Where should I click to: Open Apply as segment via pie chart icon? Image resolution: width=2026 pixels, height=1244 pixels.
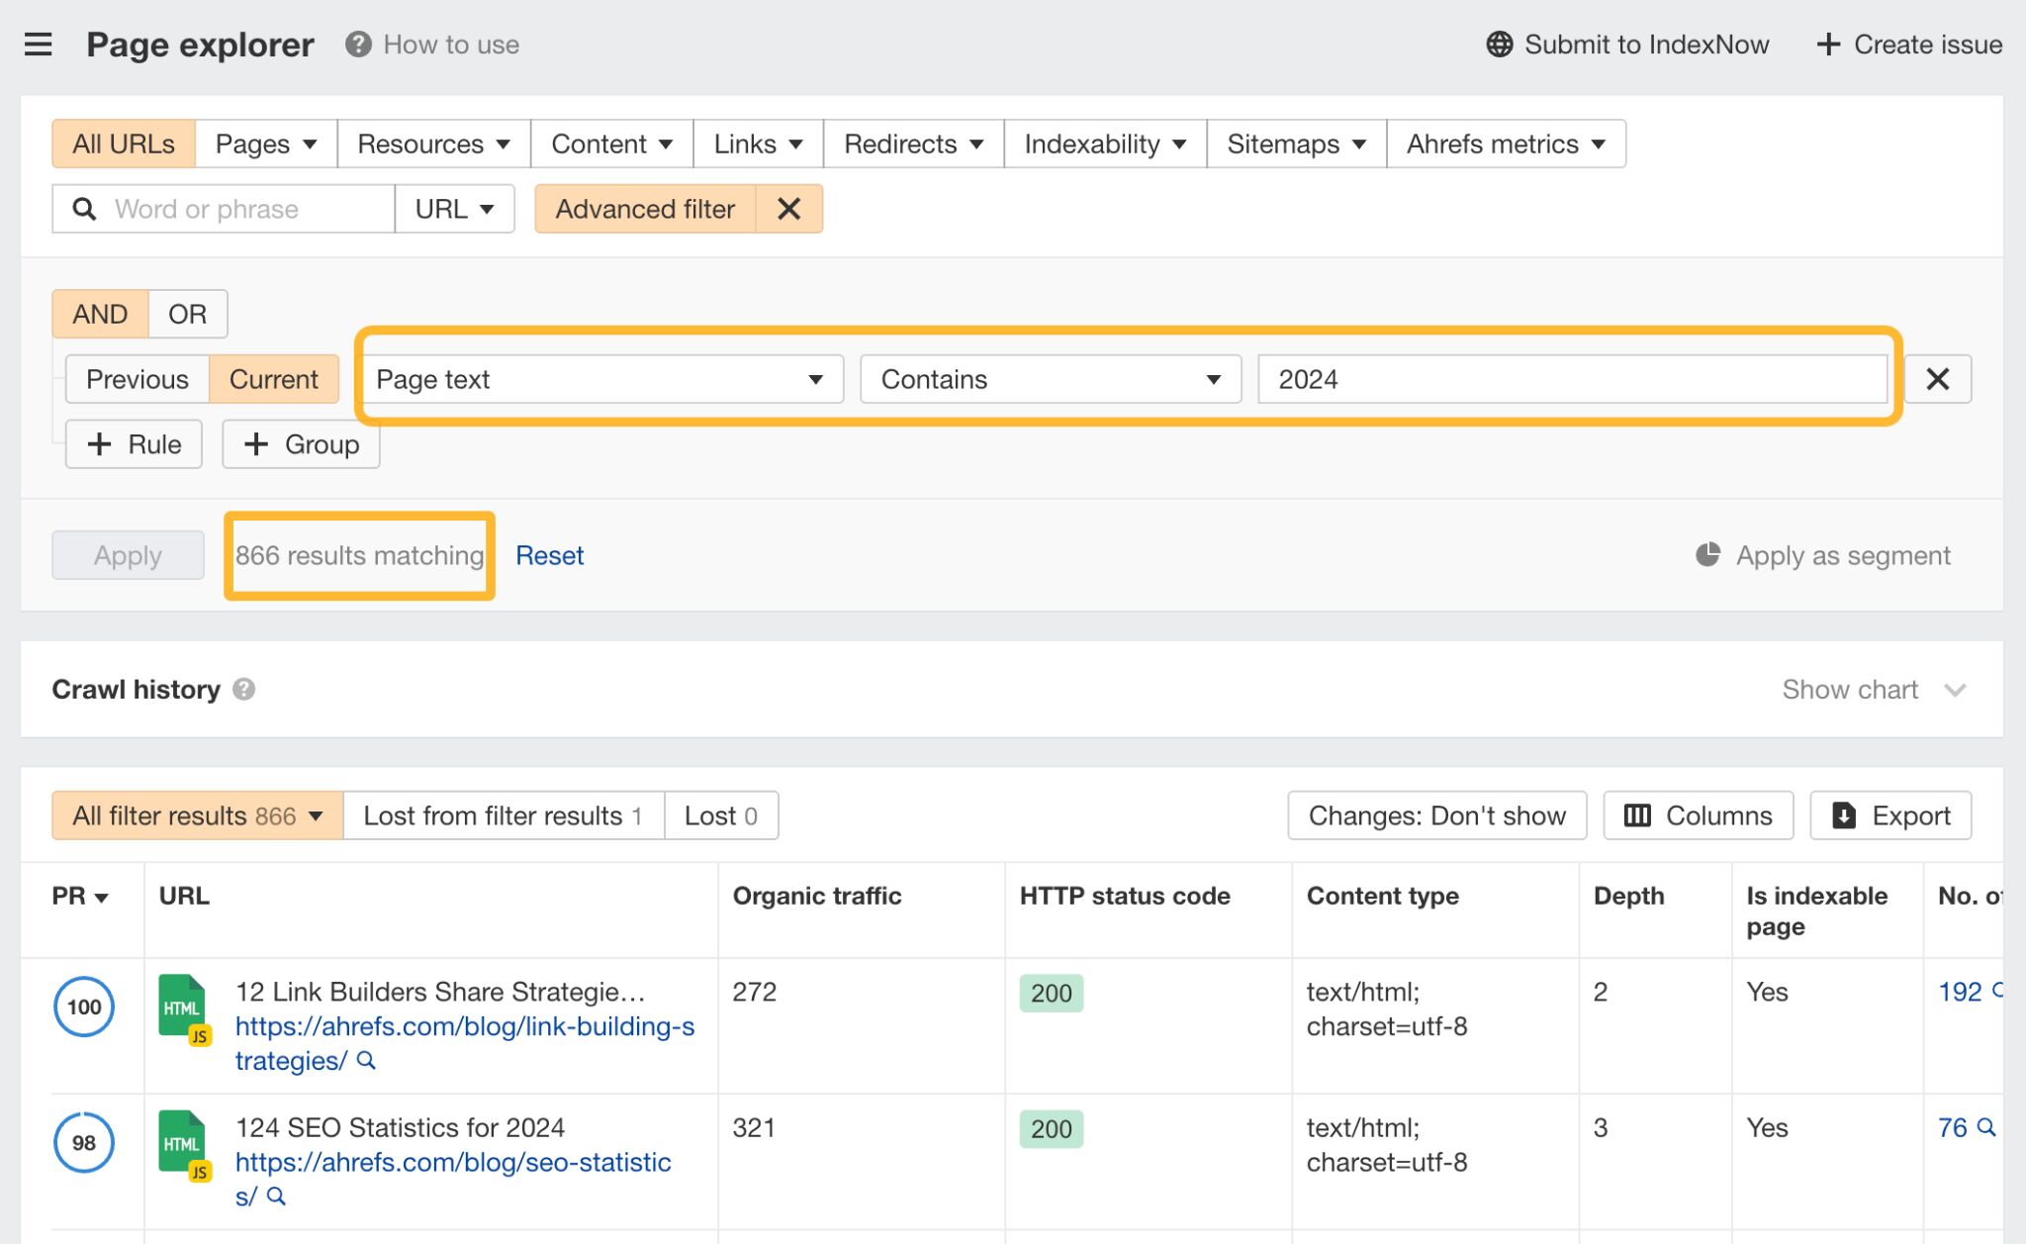1706,555
